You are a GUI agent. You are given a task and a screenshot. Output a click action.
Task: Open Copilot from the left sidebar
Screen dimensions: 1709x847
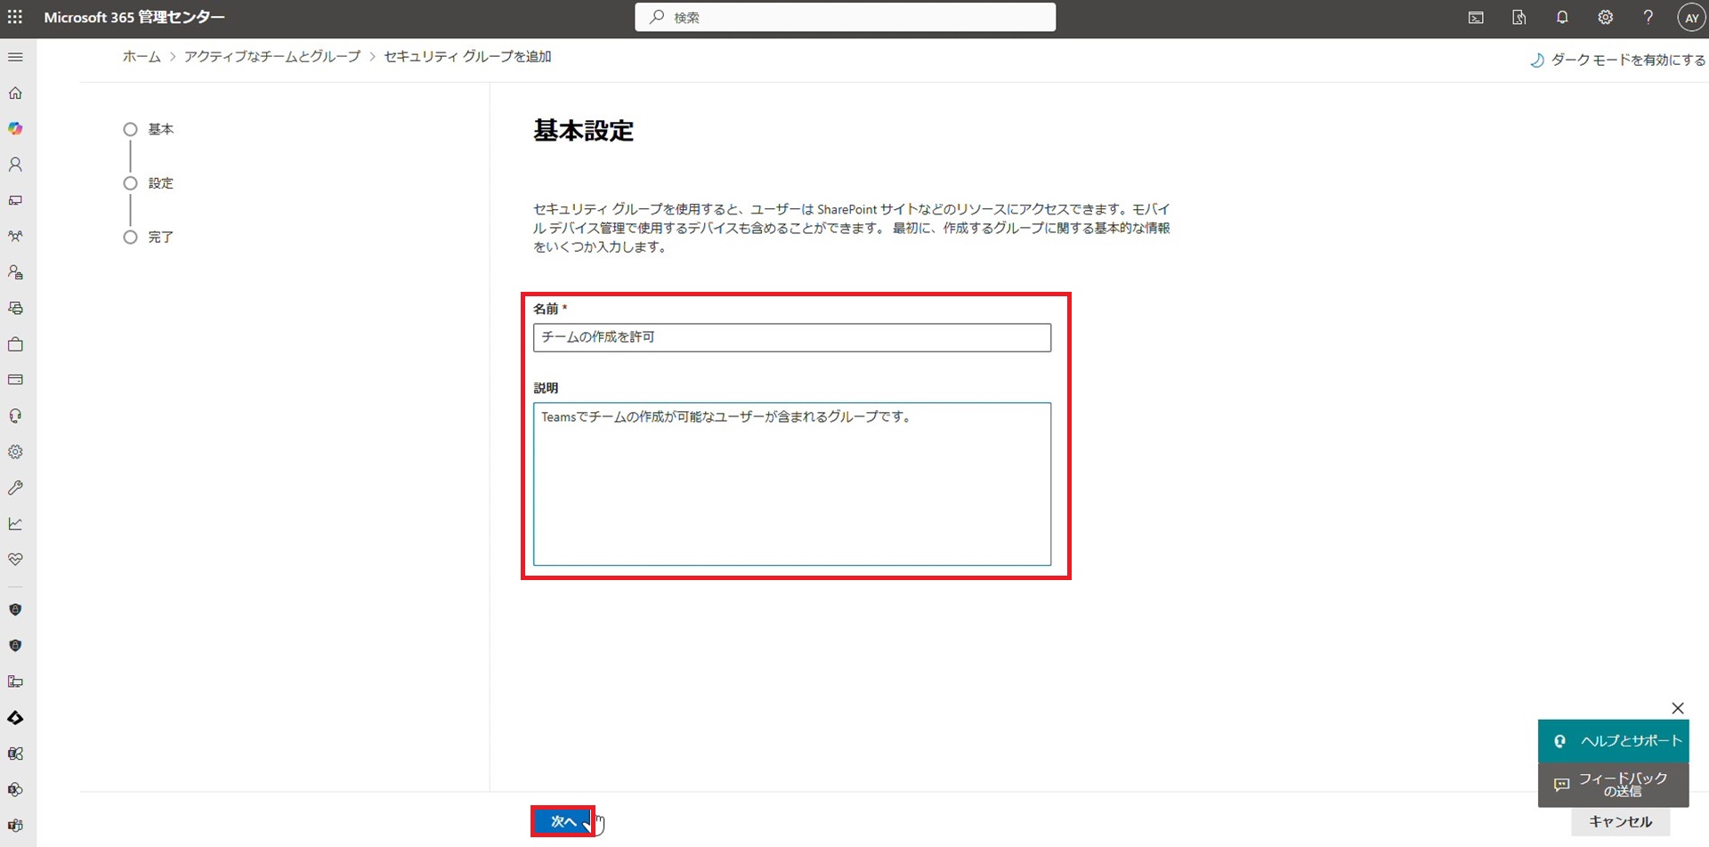[15, 128]
